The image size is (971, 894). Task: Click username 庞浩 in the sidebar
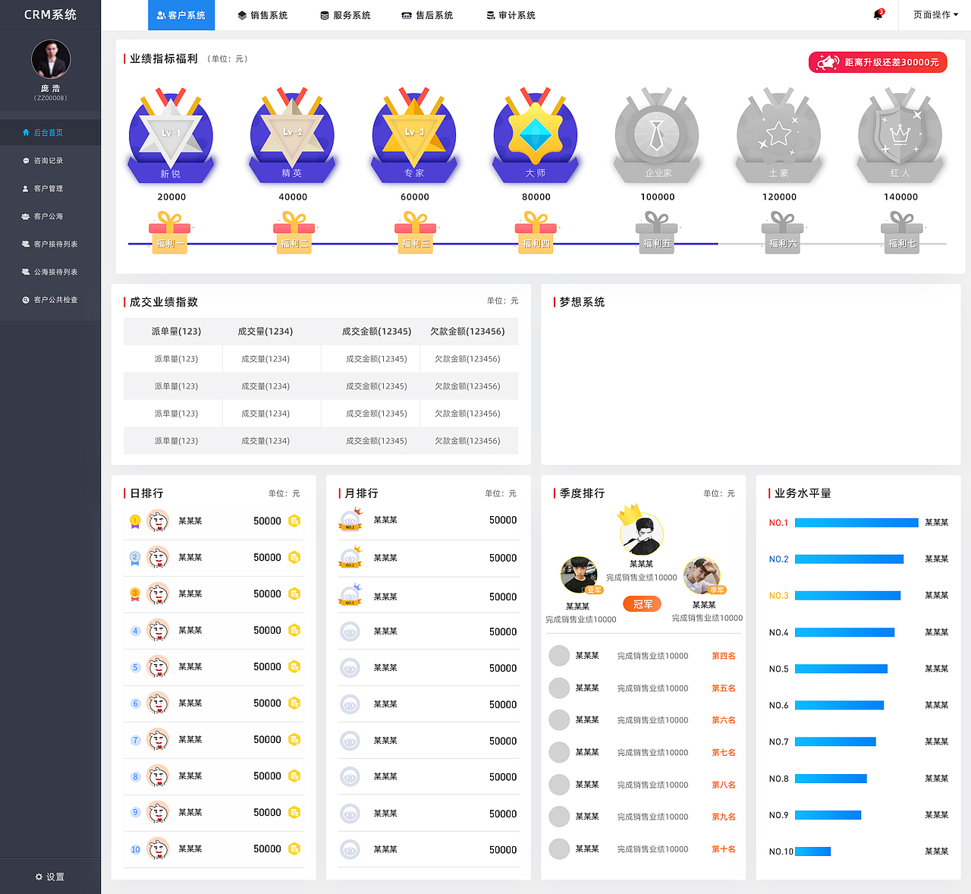pos(50,88)
